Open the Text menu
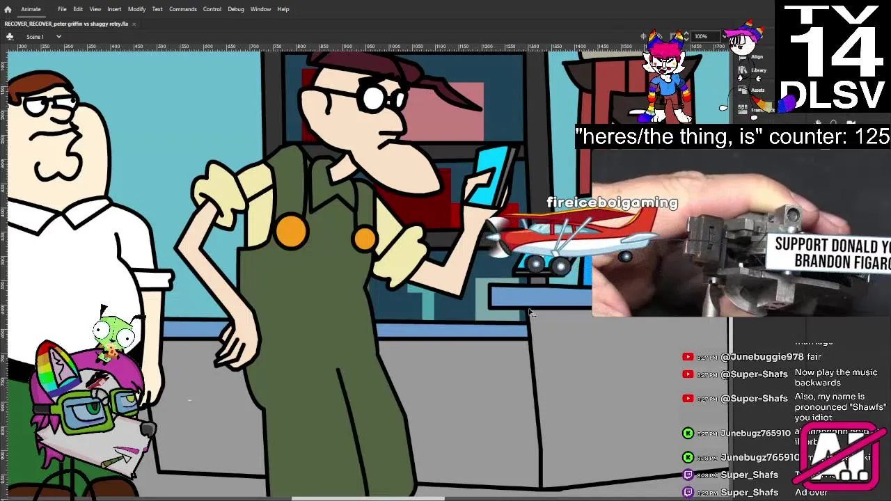The image size is (891, 501). click(157, 9)
